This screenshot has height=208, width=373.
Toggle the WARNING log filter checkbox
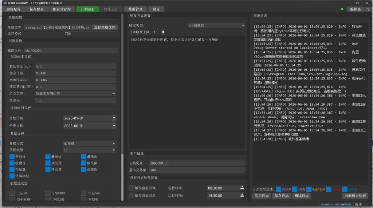coord(309,189)
